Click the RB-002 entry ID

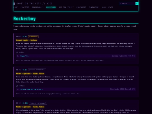(x=19, y=70)
